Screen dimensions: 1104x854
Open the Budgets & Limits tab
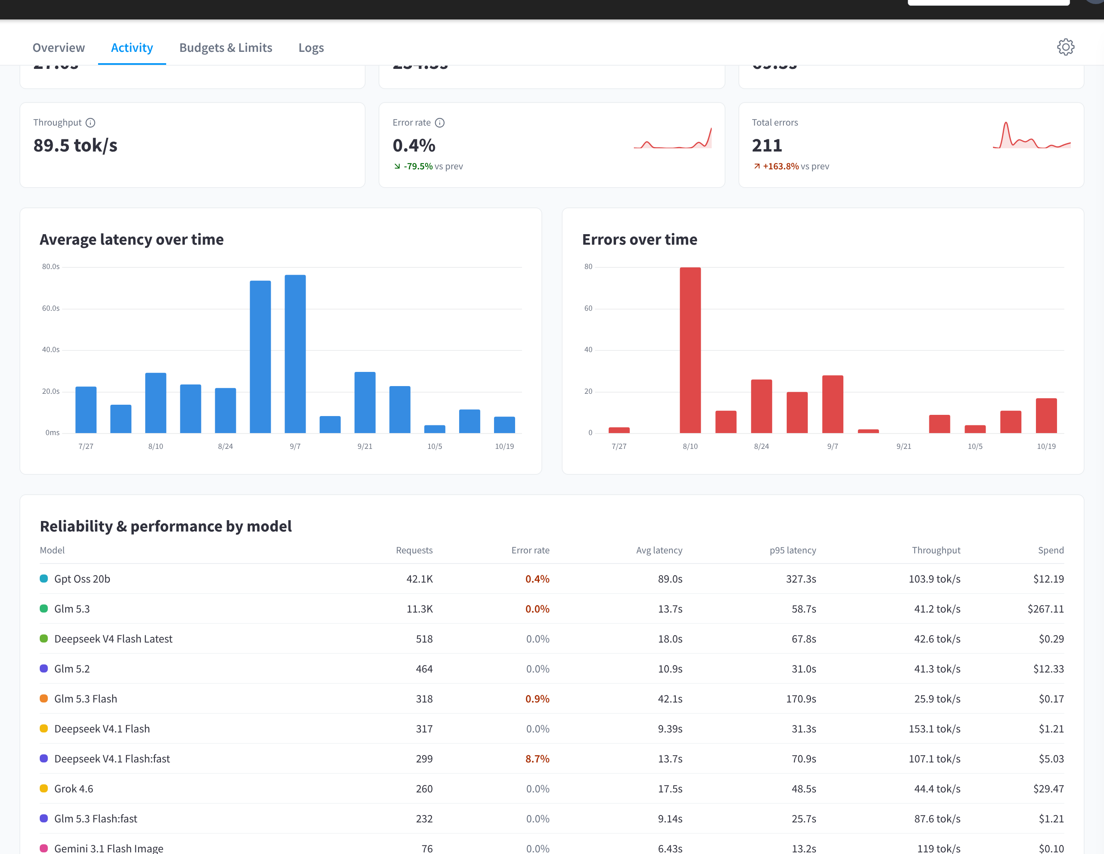pyautogui.click(x=225, y=47)
